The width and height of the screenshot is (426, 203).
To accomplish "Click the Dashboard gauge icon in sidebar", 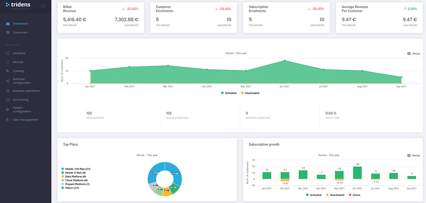I will coord(8,24).
